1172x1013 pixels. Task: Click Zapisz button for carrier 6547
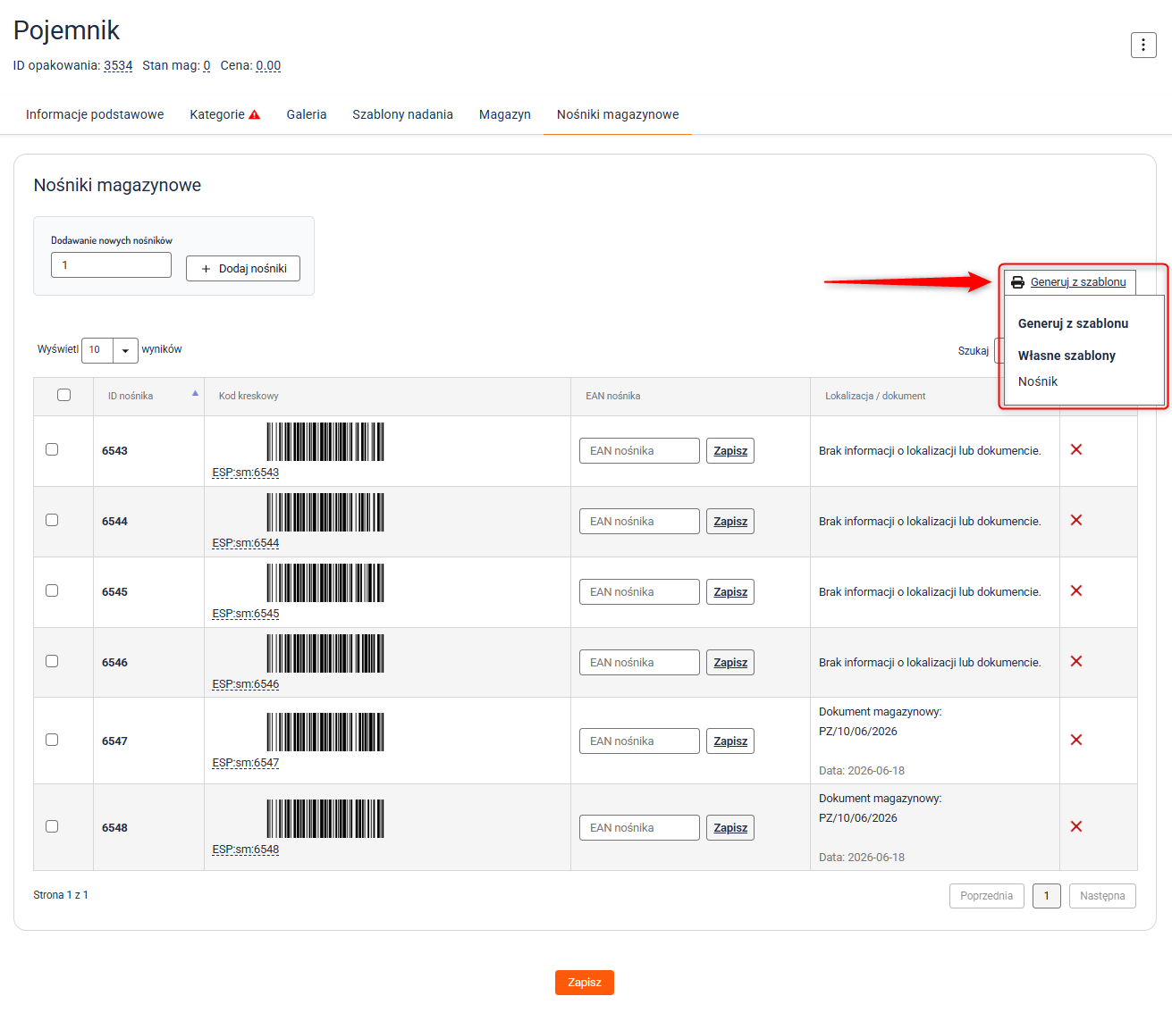pyautogui.click(x=730, y=741)
